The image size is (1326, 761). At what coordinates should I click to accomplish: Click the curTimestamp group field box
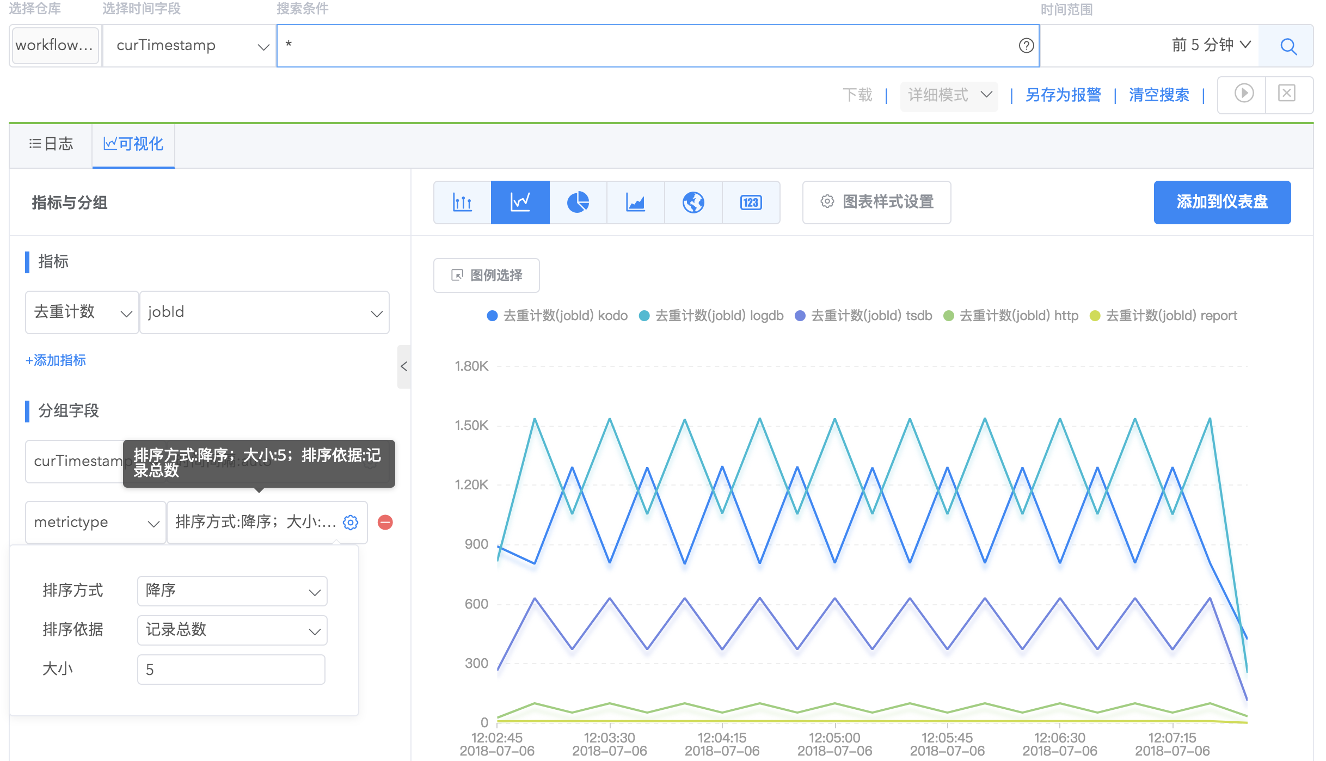coord(74,462)
